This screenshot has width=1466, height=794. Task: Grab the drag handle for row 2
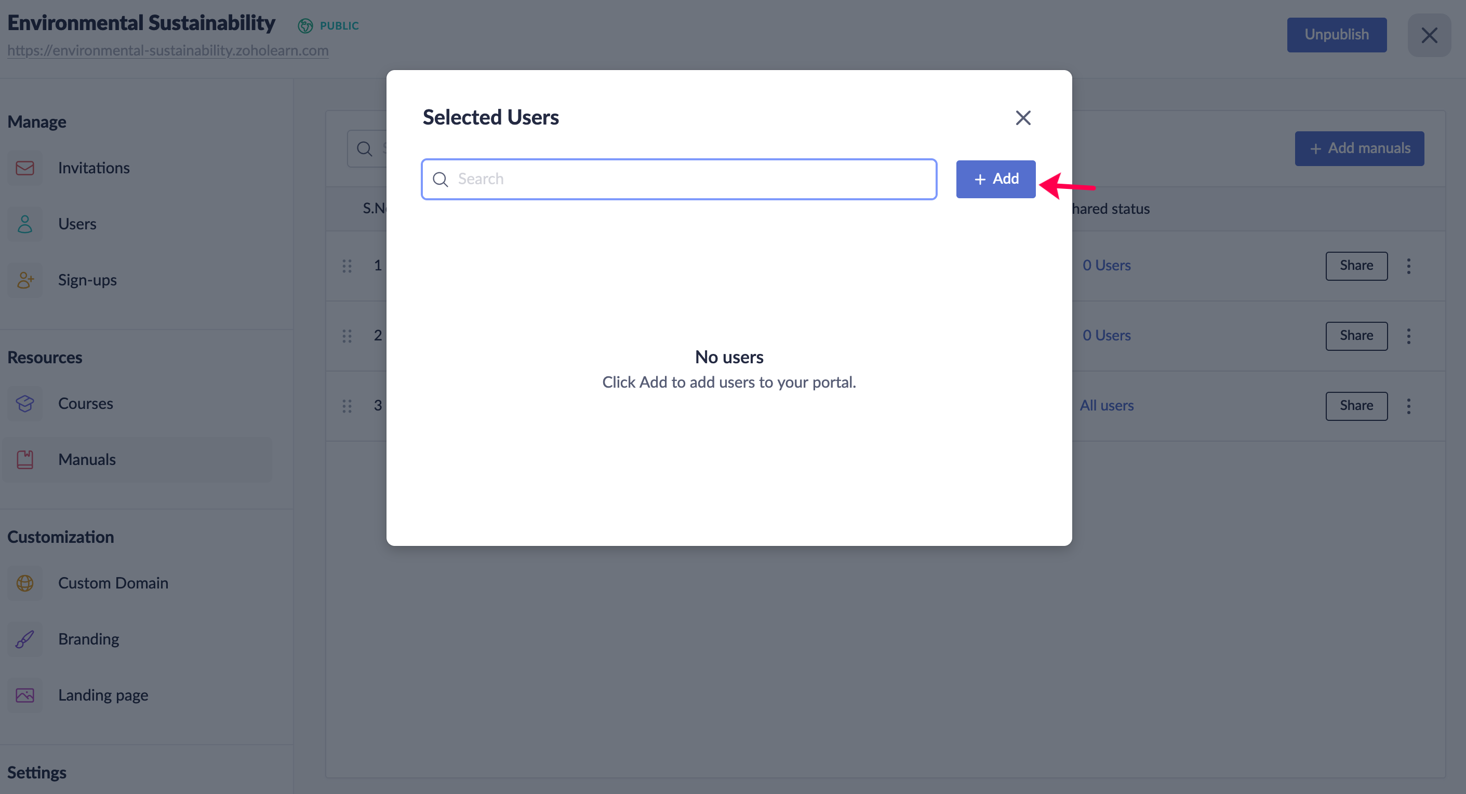click(x=347, y=336)
